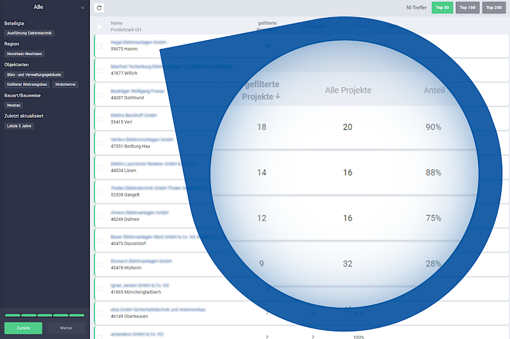Select checkbox for 47877 Willich entry
This screenshot has height=339, width=510.
[x=99, y=70]
